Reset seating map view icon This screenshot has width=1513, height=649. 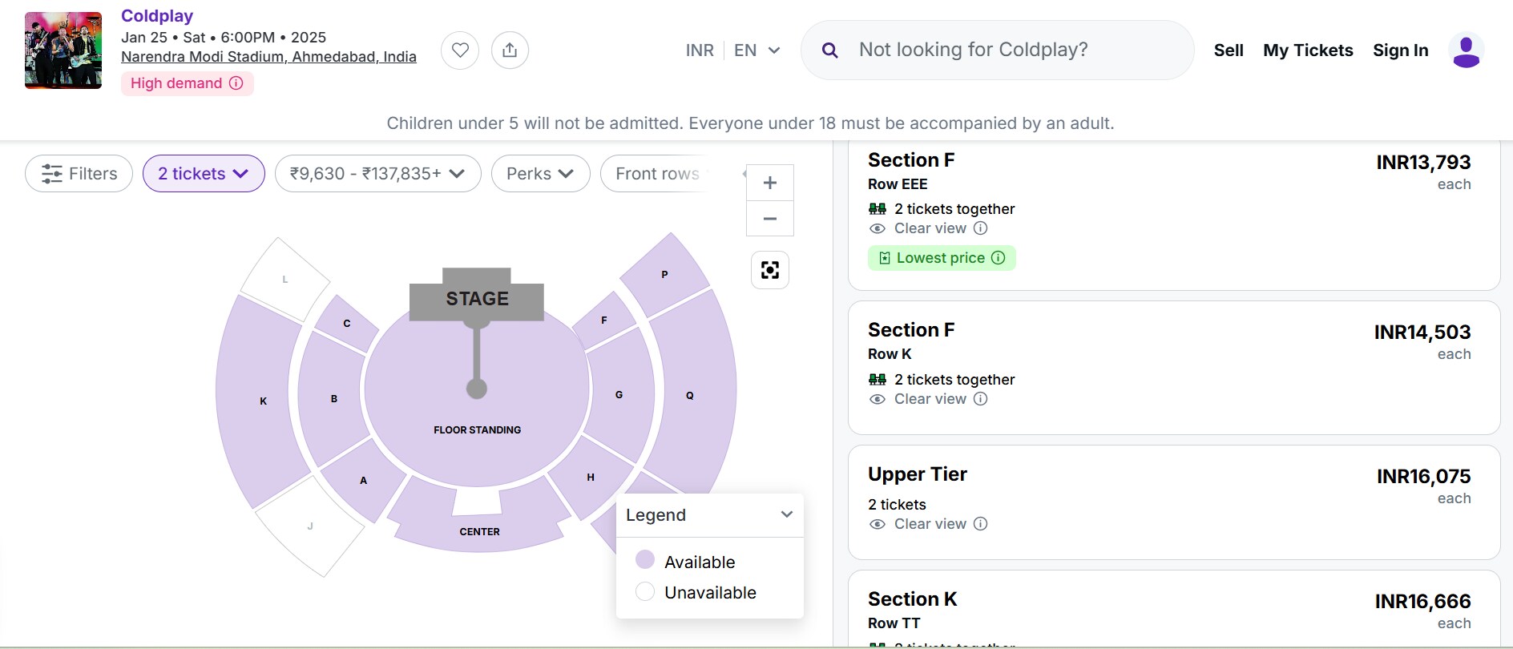coord(769,270)
